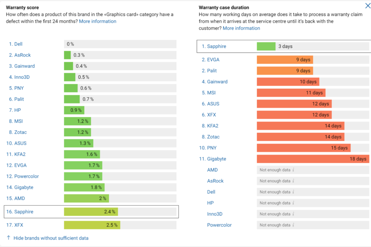This screenshot has width=371, height=247.
Task: Open More information under Warranty case duration
Action: [241, 28]
